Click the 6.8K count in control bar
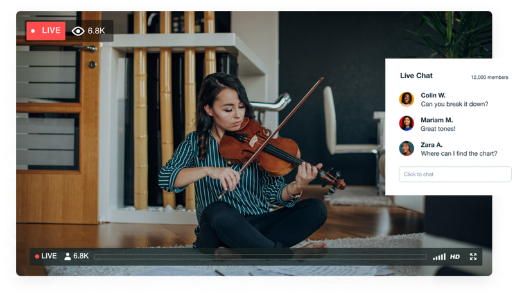 81,256
